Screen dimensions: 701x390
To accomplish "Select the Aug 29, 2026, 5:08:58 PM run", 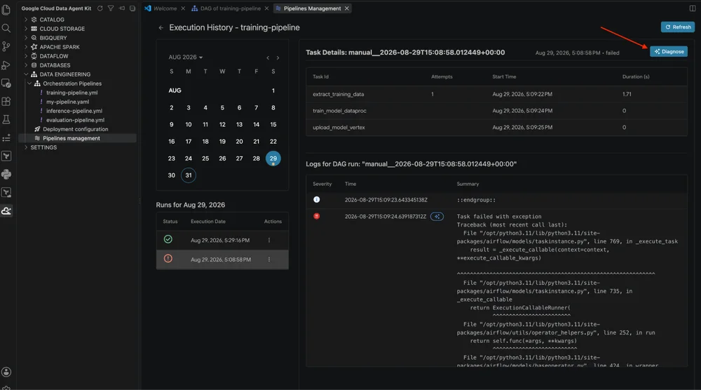I will point(222,260).
